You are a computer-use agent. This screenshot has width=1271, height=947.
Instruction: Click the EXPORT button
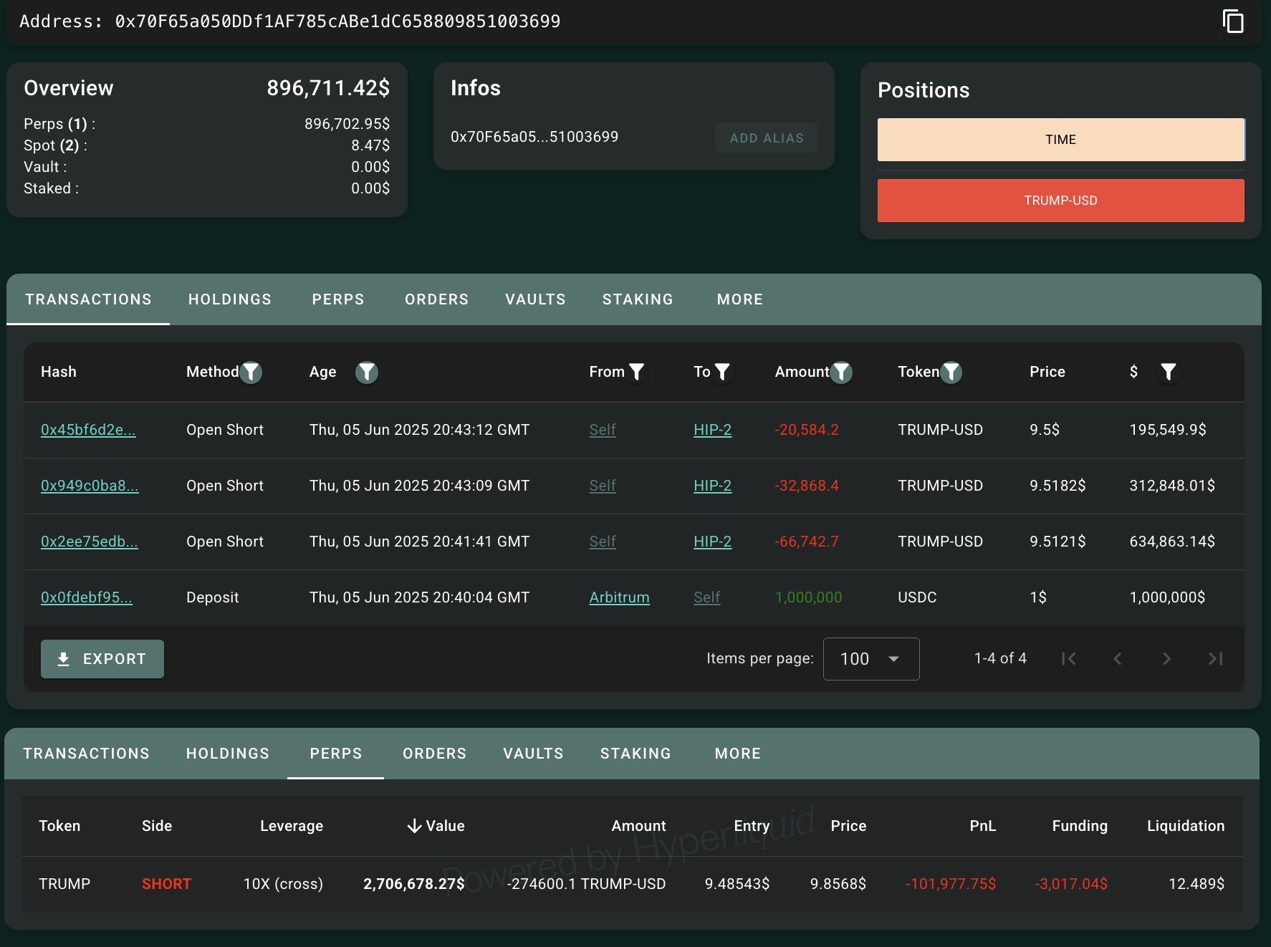(x=102, y=659)
